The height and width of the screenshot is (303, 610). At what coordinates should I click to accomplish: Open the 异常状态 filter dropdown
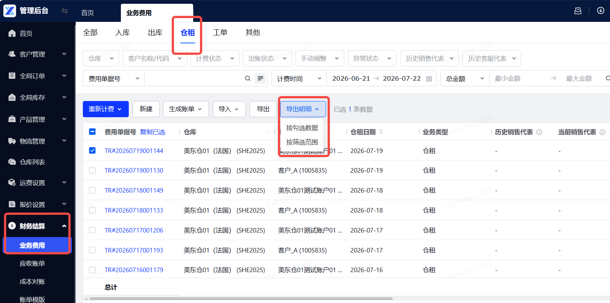372,58
